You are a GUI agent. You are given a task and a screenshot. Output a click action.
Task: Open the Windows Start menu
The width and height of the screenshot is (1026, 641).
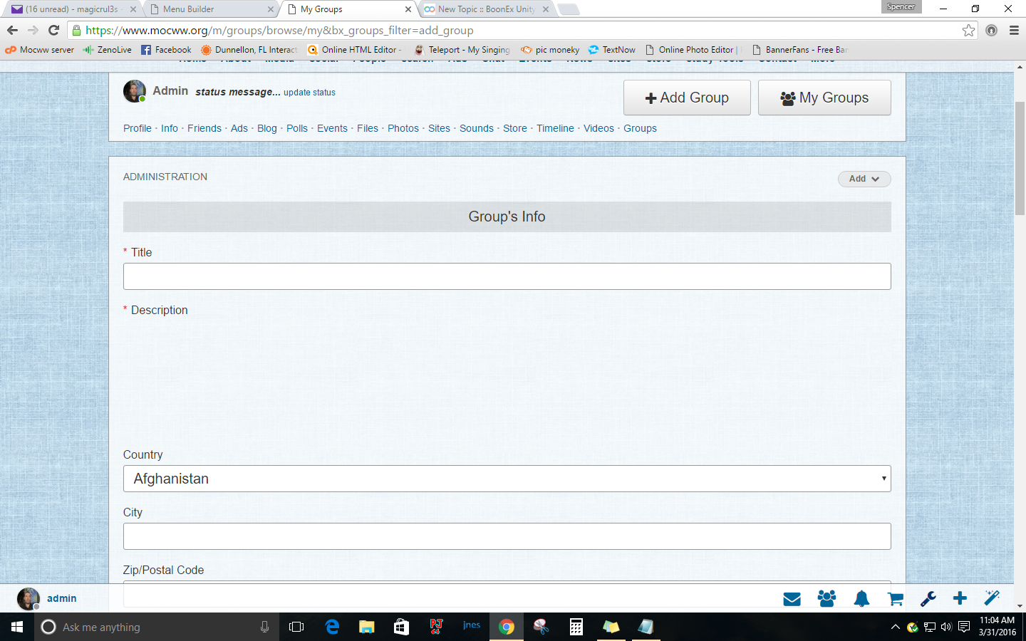click(x=17, y=627)
